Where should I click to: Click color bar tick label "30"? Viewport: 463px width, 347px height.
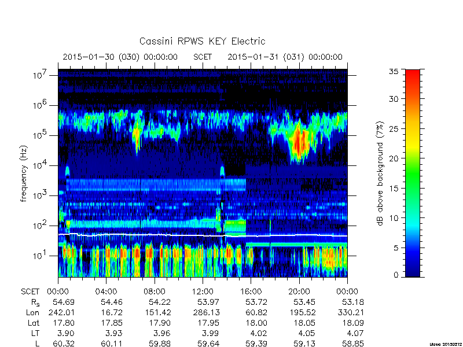(x=394, y=99)
